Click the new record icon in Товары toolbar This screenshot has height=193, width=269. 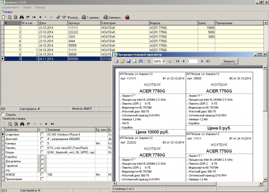(4, 17)
